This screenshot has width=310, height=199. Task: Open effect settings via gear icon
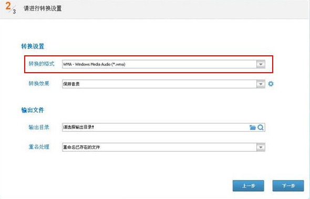pyautogui.click(x=271, y=84)
